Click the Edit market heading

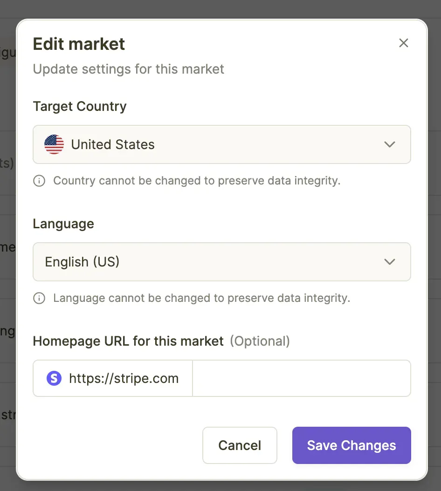click(79, 44)
